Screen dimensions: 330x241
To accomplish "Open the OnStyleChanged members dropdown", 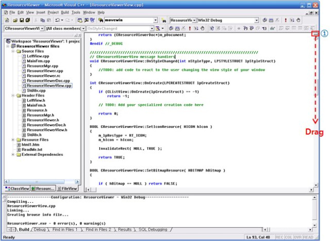I will [x=152, y=28].
